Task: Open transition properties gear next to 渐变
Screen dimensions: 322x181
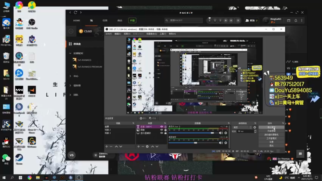Action: tap(255, 128)
